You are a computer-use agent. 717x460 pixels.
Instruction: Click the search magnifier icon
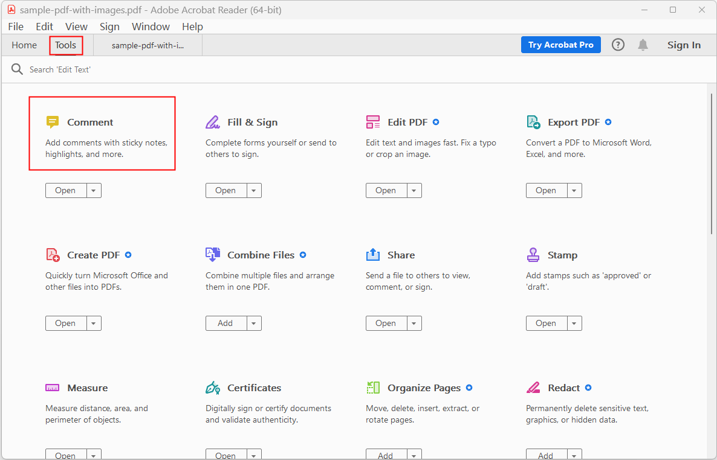(17, 69)
